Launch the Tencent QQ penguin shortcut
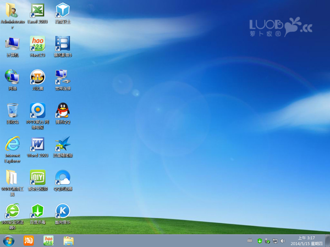 63,110
